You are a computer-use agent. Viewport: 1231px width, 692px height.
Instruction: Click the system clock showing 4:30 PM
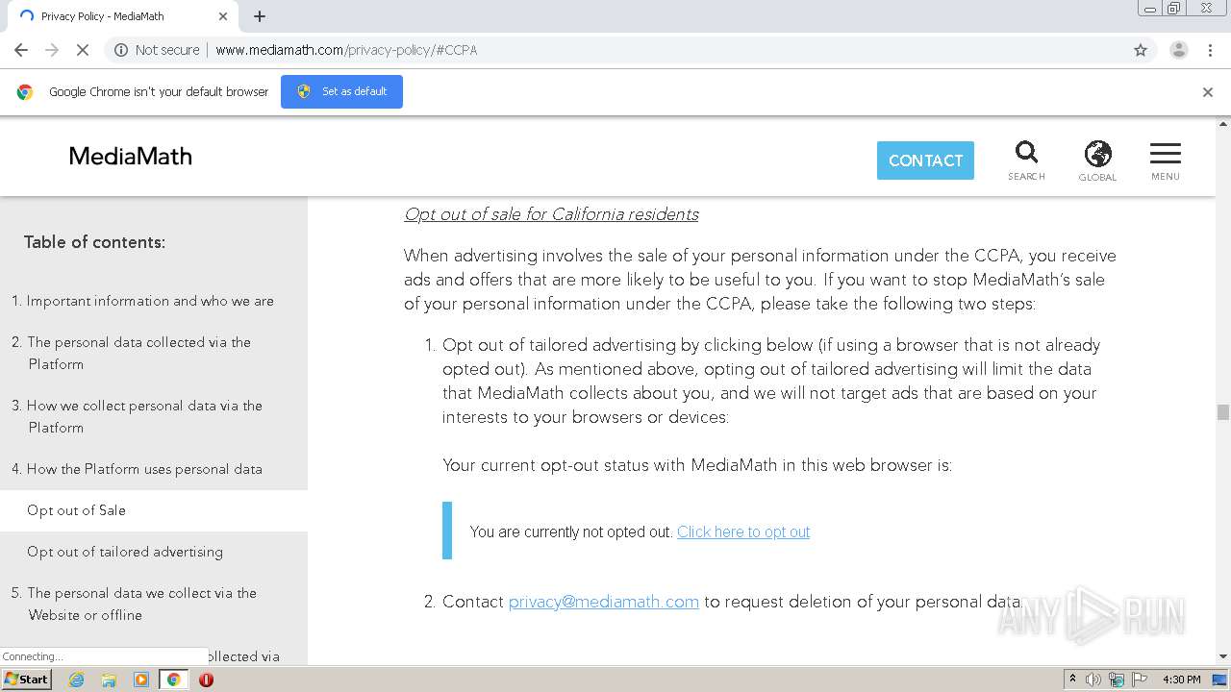pyautogui.click(x=1182, y=680)
